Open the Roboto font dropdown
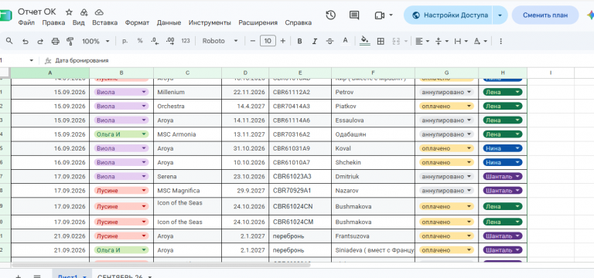Screen dimensions: 594x278 [220, 41]
